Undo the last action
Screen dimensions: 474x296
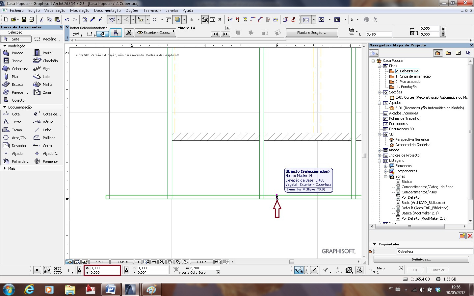[67, 20]
